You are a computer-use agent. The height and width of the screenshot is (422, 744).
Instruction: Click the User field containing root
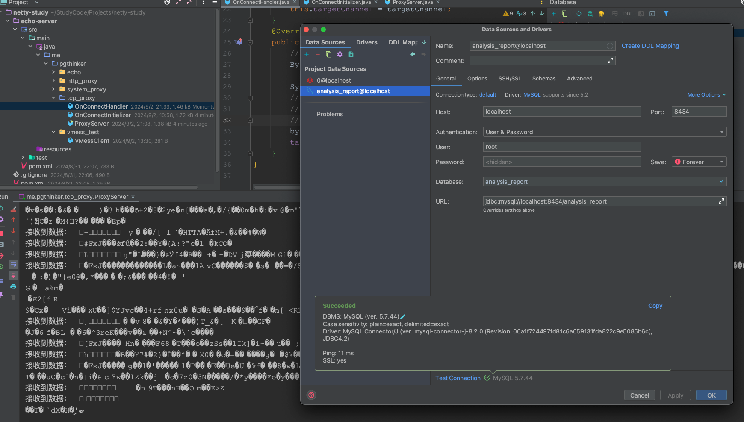pyautogui.click(x=562, y=147)
